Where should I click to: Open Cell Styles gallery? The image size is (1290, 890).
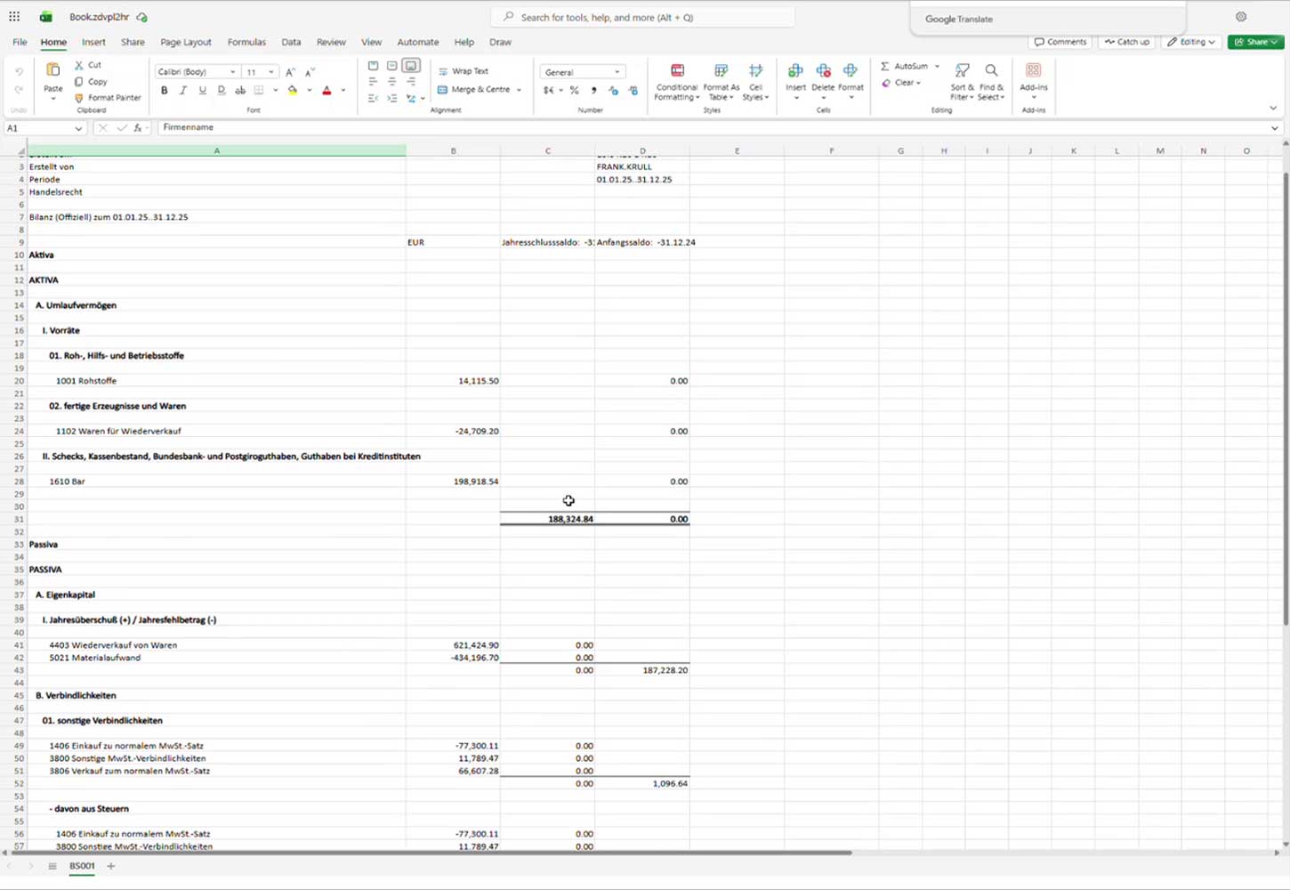click(x=755, y=82)
